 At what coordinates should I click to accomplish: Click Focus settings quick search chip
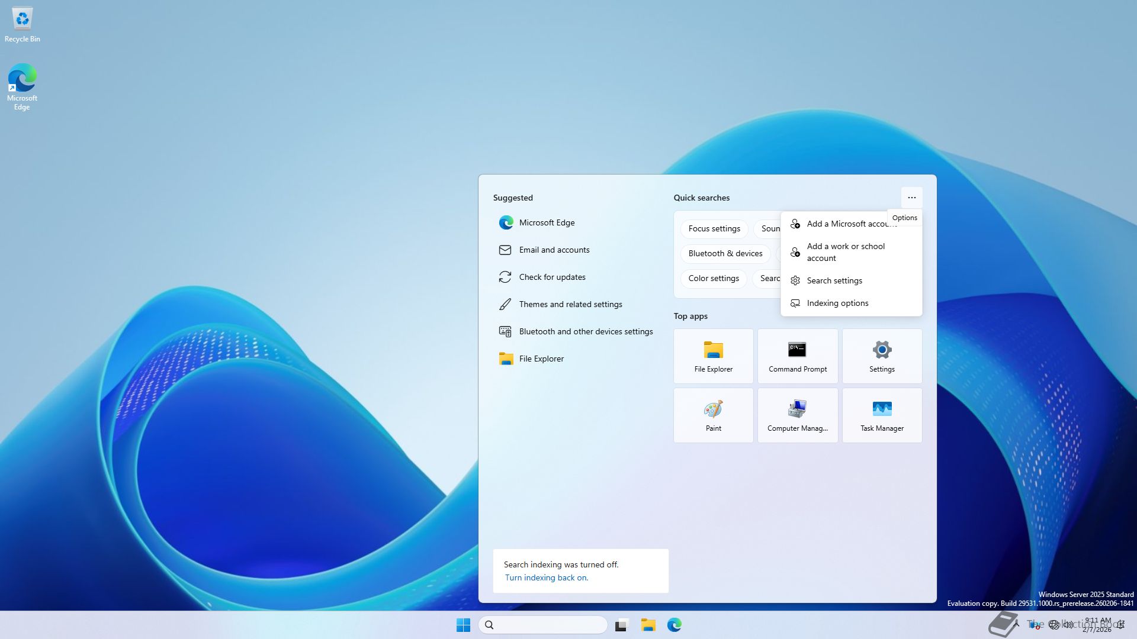click(714, 228)
